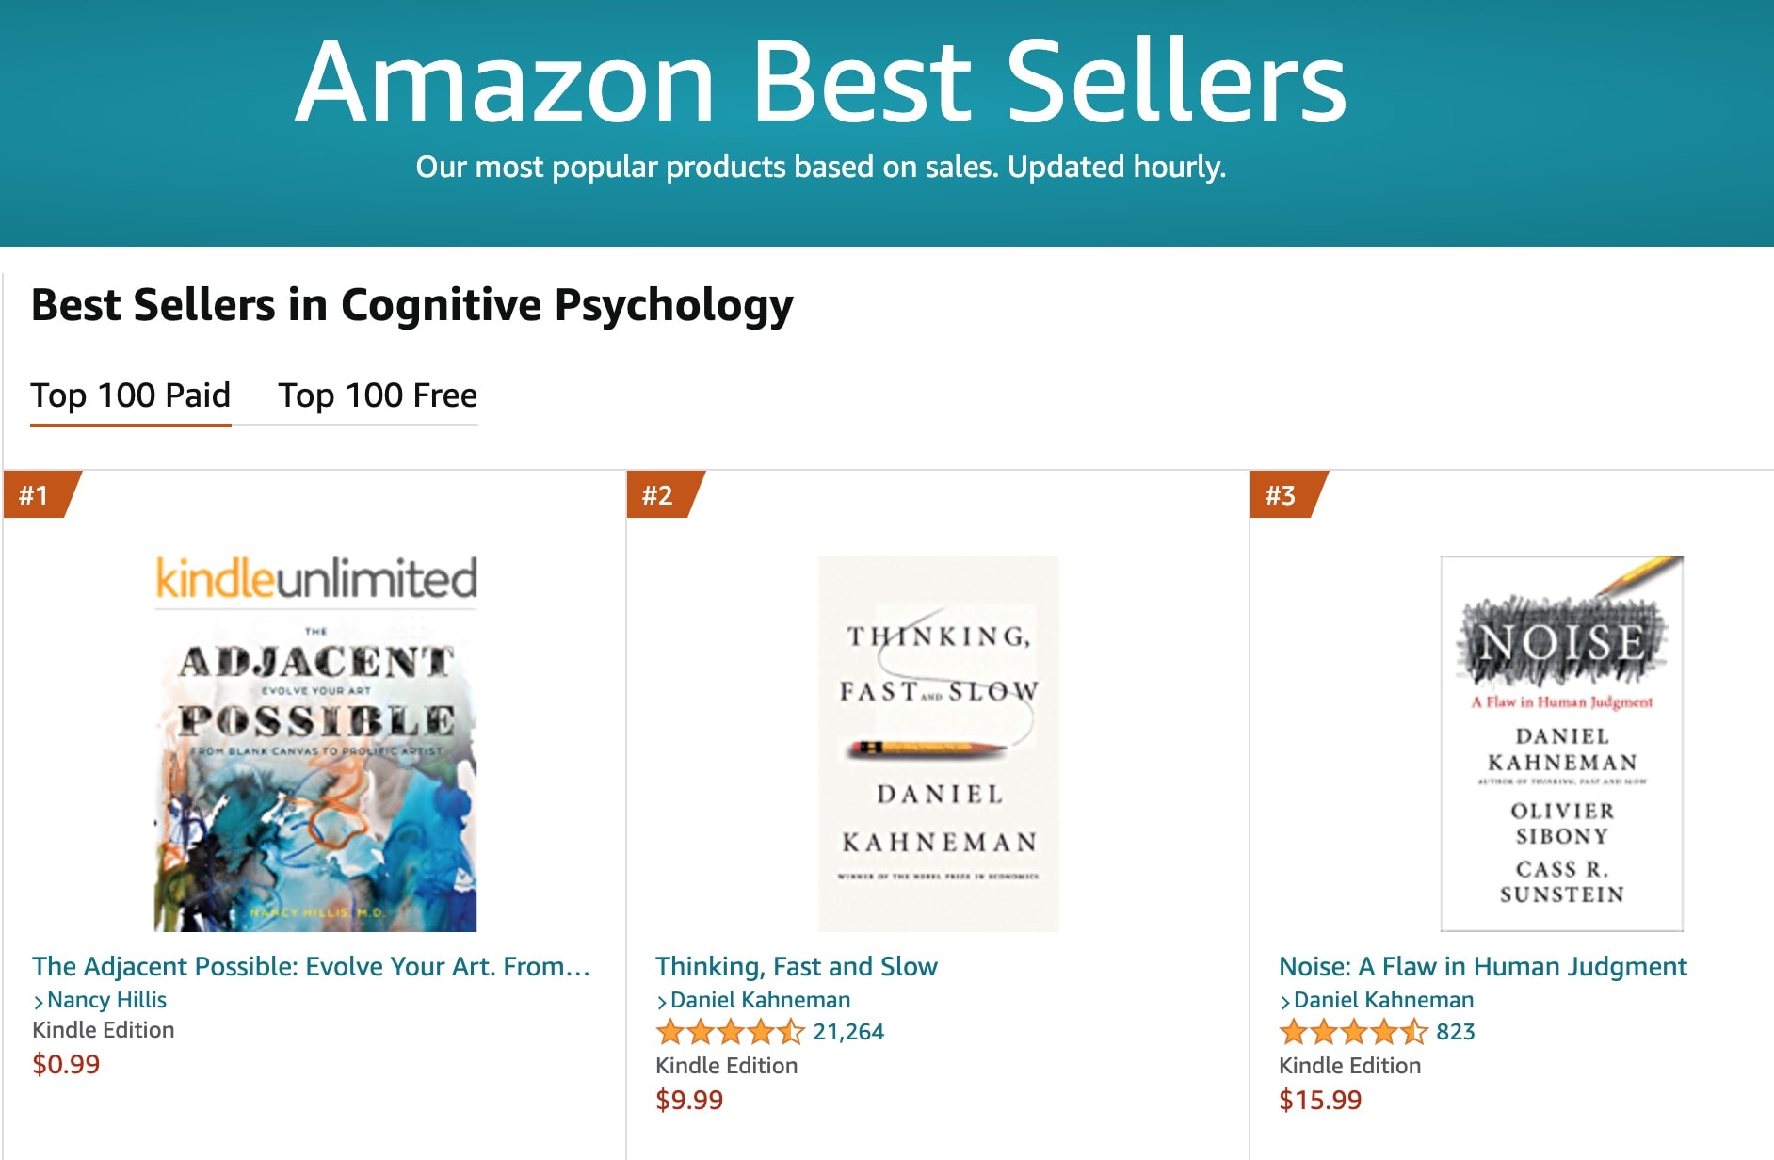Open Noise: A Flaw in Human Judgment link

click(x=1483, y=966)
